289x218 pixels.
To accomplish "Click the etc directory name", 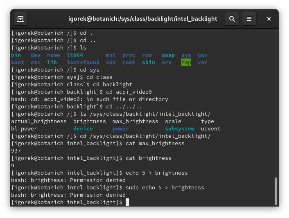I will tap(35, 63).
